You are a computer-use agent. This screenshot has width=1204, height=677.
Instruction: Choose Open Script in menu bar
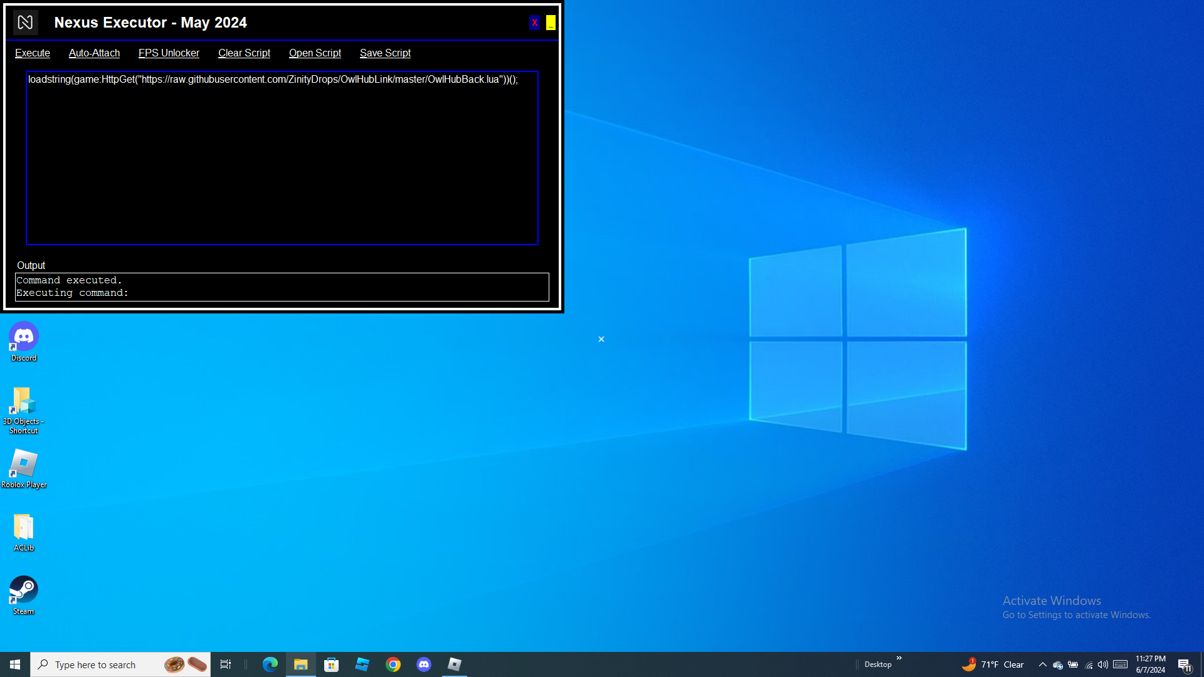pyautogui.click(x=315, y=53)
